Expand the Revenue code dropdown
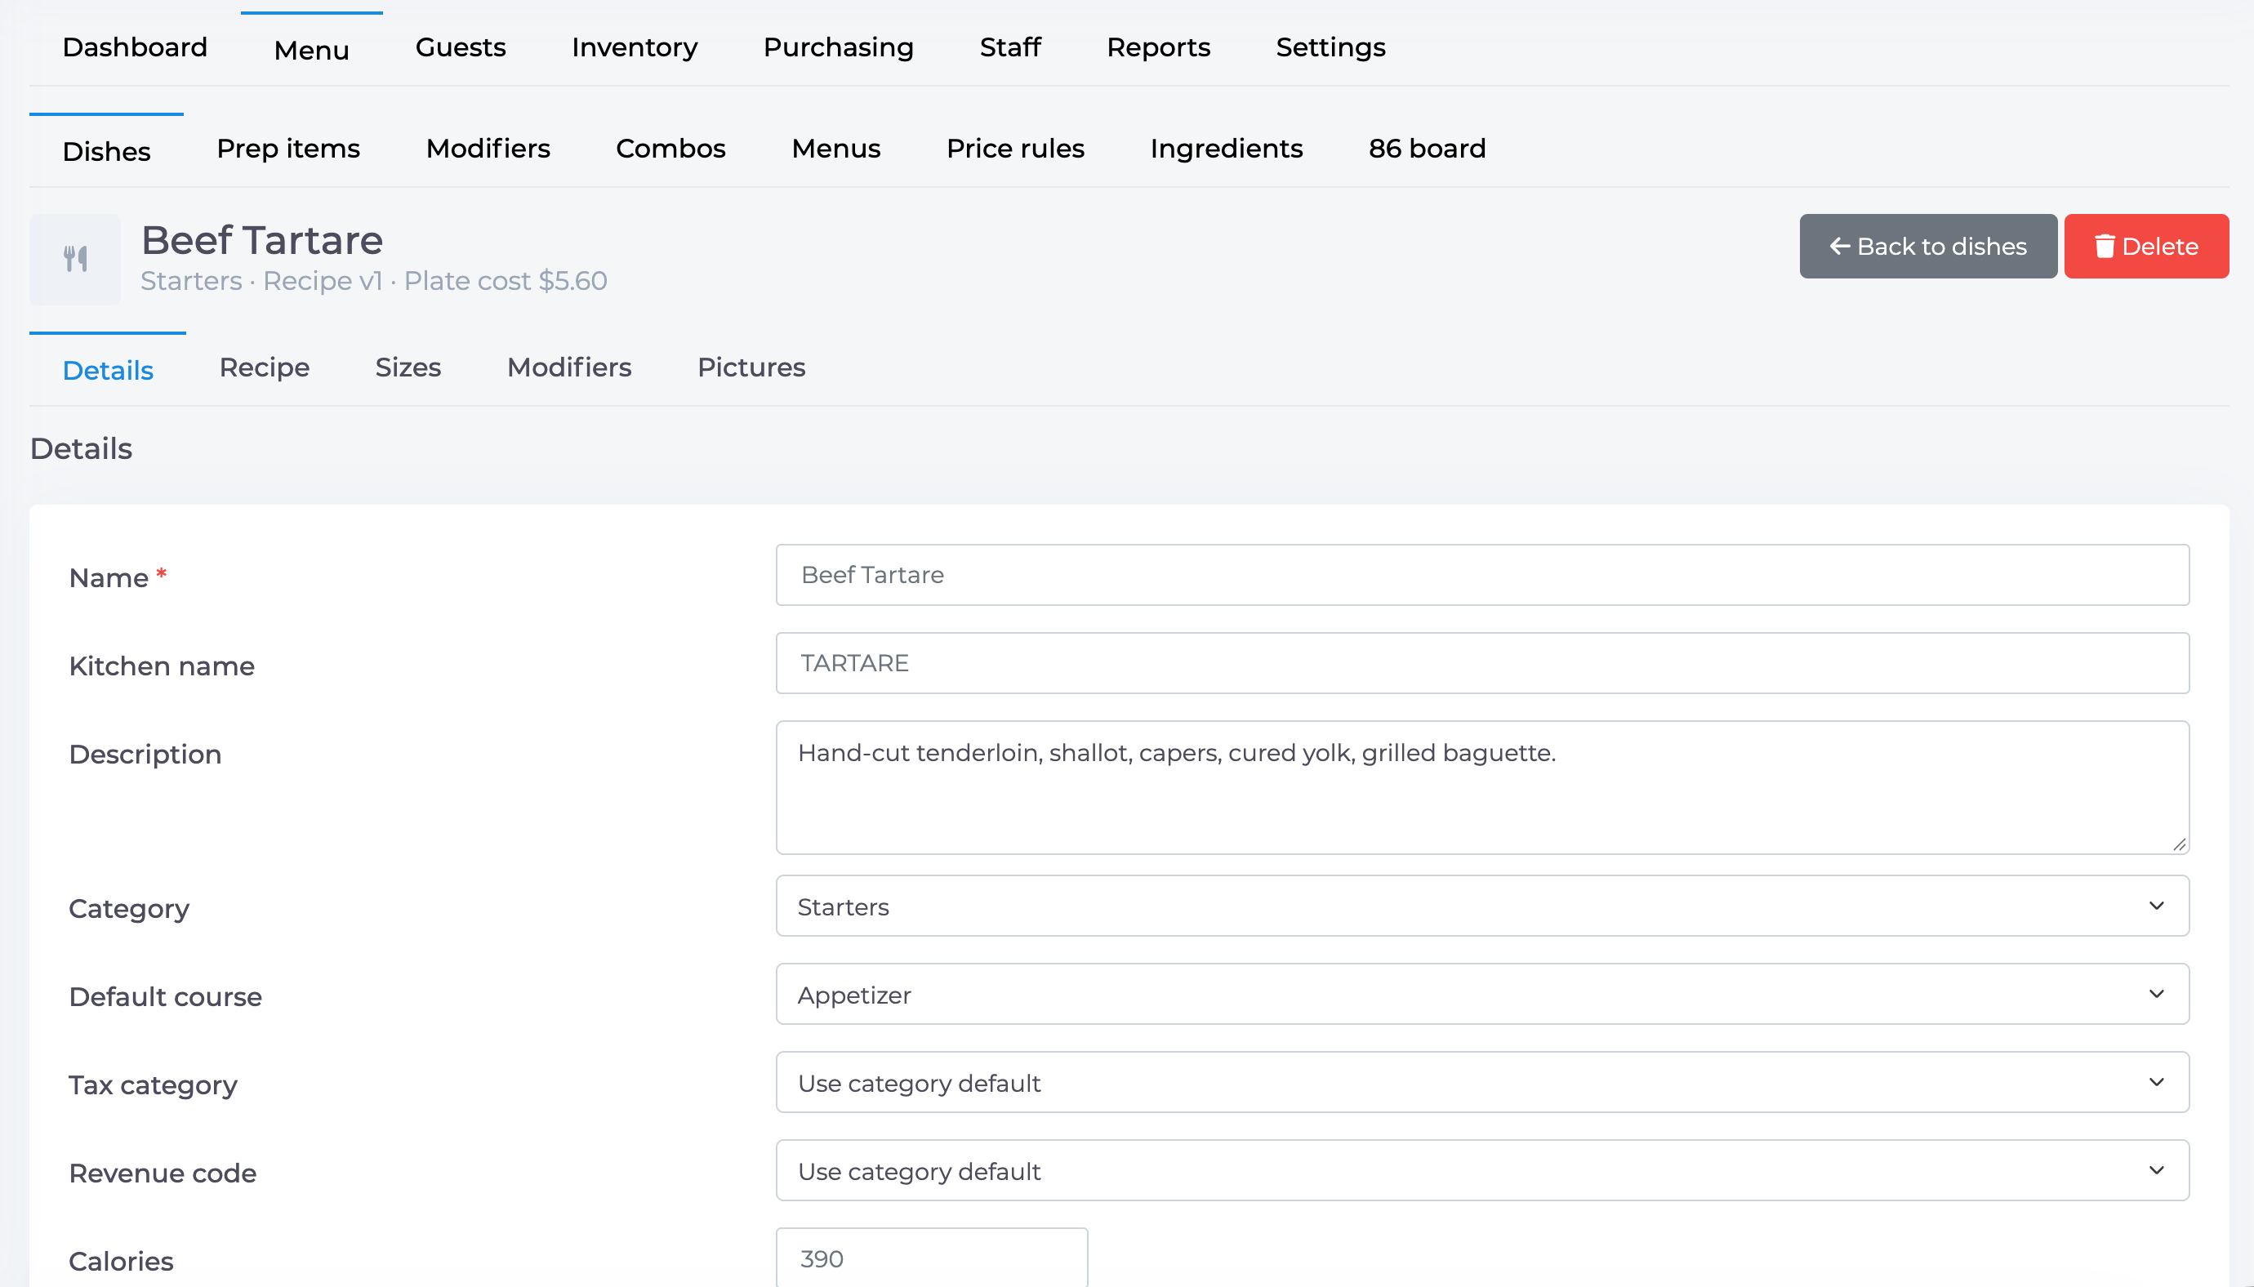Viewport: 2254px width, 1287px height. (1482, 1171)
